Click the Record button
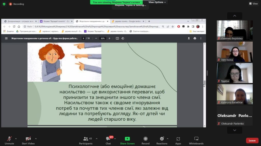Viewport: 261px width, 146px height. (146, 140)
